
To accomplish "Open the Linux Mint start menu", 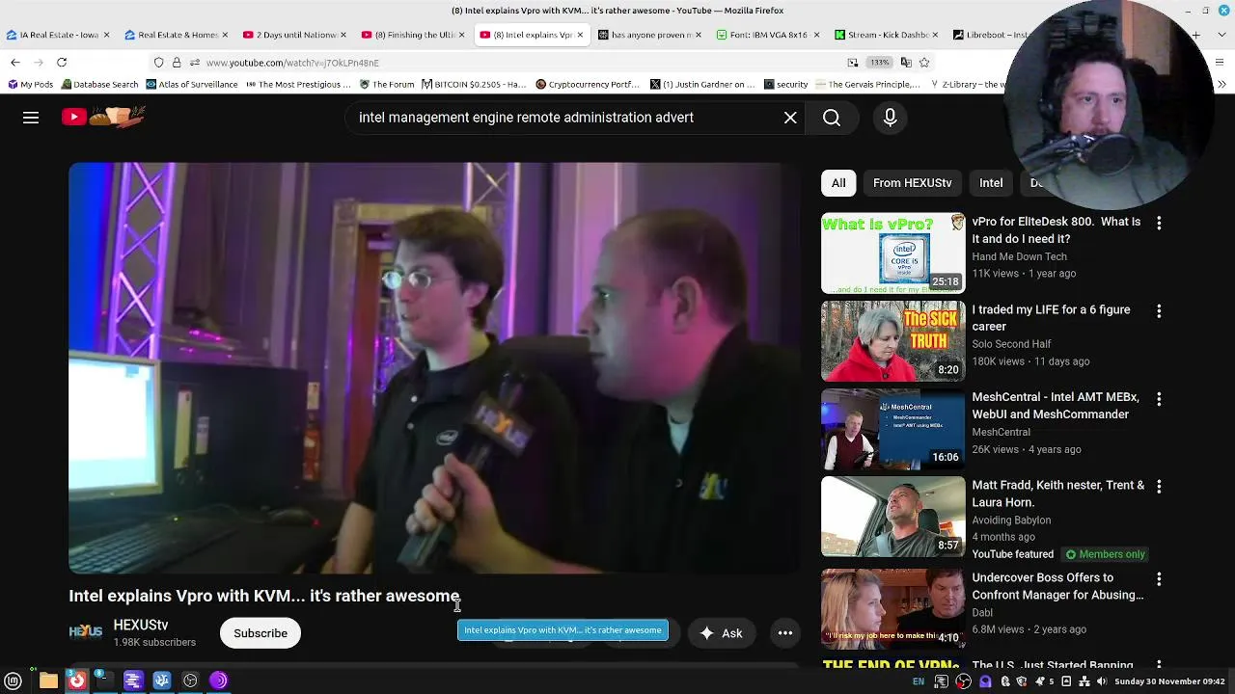I will click(14, 681).
